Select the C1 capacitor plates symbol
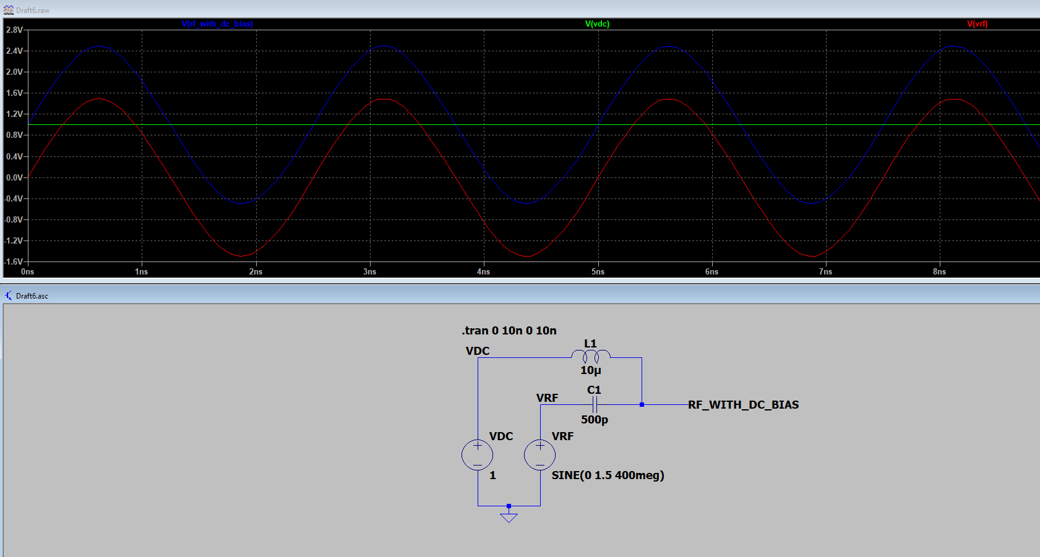This screenshot has height=557, width=1040. tap(595, 405)
